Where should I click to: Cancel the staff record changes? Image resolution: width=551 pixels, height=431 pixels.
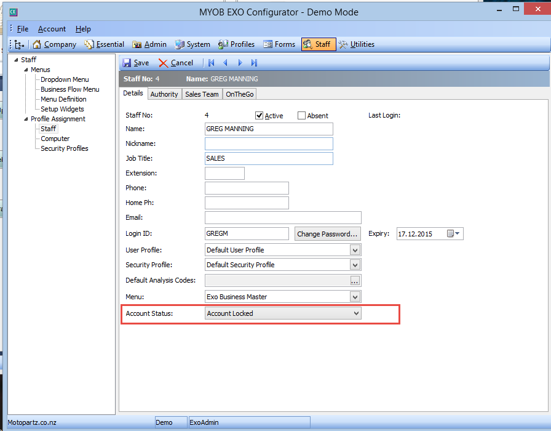(x=176, y=63)
